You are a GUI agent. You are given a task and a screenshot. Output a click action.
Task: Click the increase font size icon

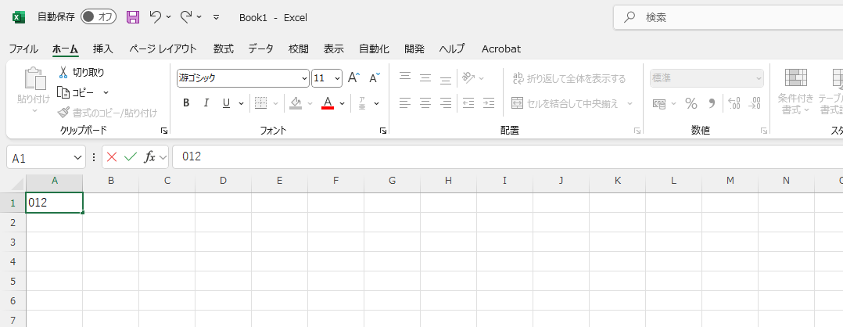pos(353,77)
